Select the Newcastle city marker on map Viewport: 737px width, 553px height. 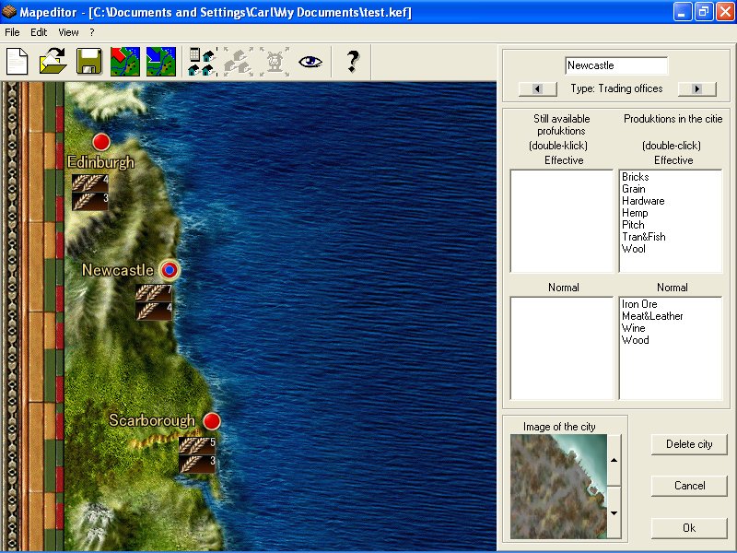[x=170, y=270]
